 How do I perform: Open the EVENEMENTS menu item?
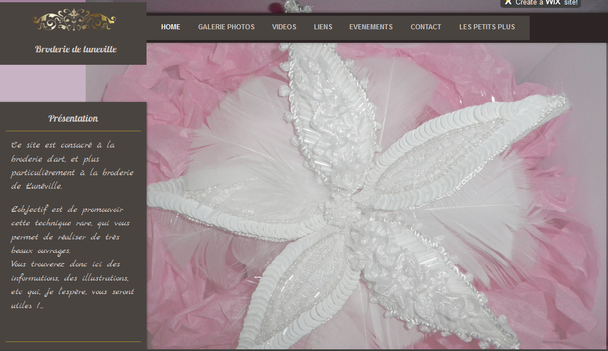[x=371, y=27]
